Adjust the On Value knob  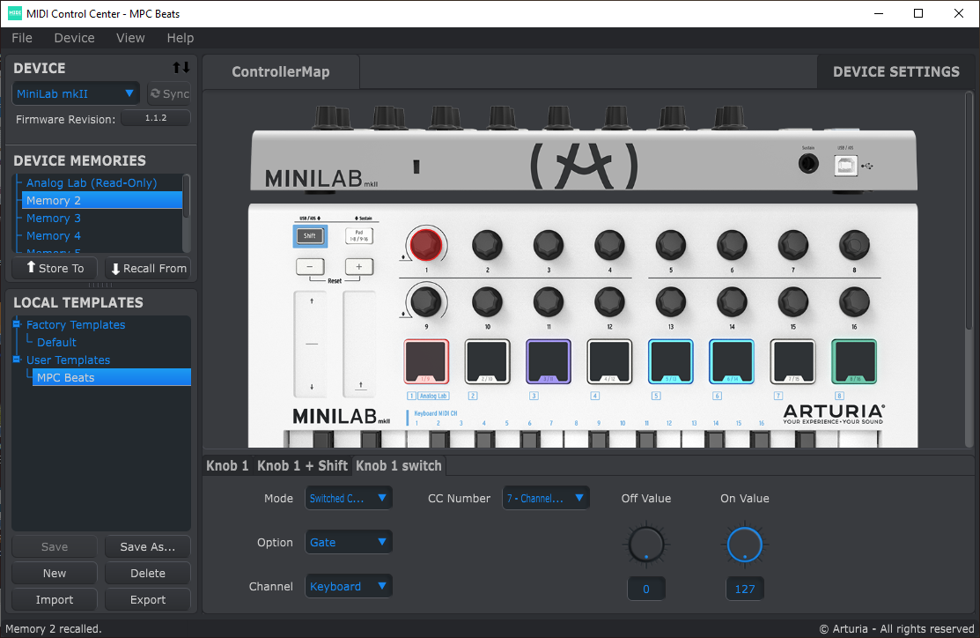(x=744, y=545)
